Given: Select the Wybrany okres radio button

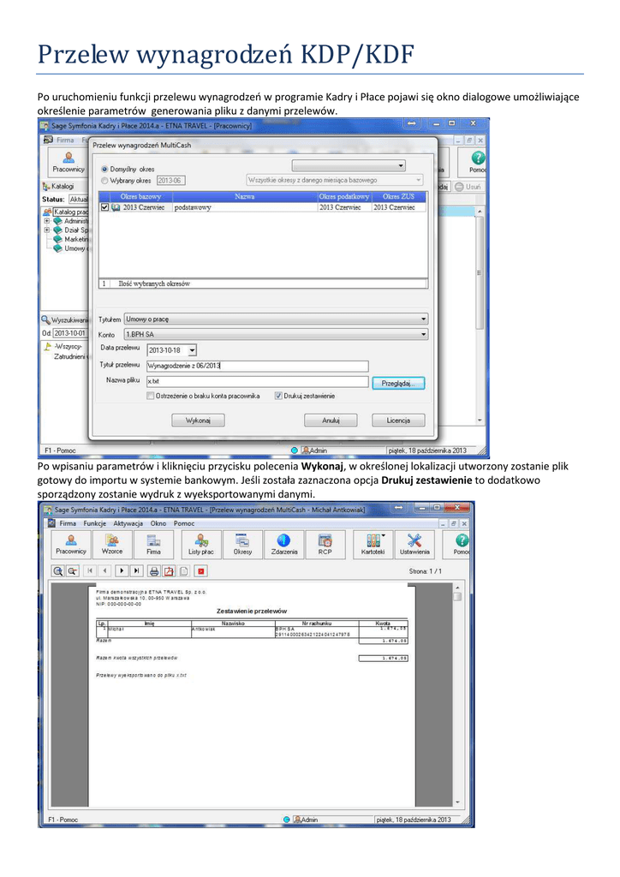Looking at the screenshot, I should point(105,181).
